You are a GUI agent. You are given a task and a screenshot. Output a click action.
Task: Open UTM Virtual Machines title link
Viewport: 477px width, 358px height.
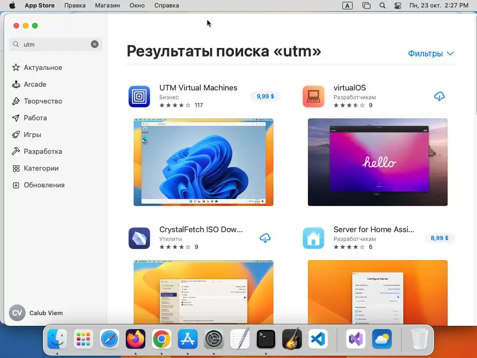click(198, 88)
